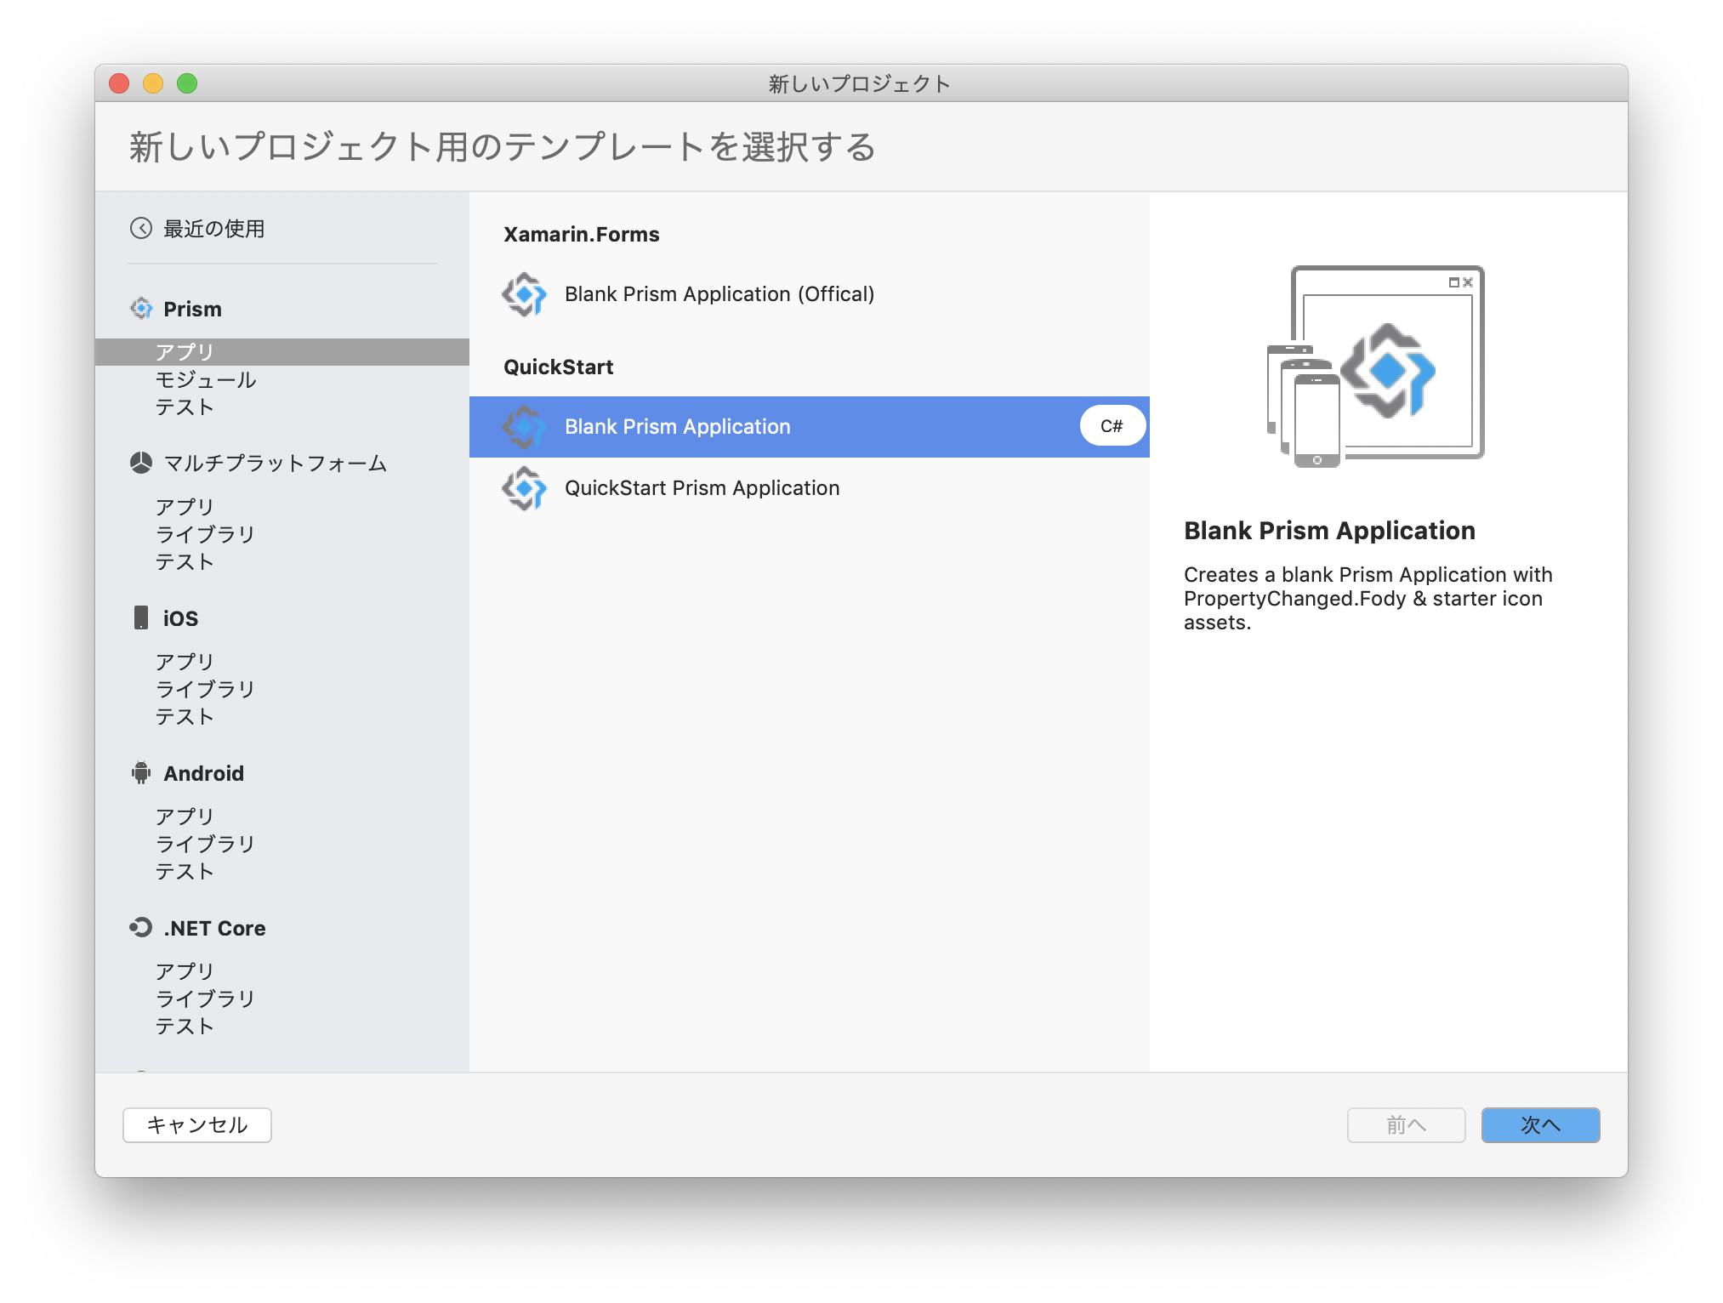Click the Android robot icon in sidebar

pyautogui.click(x=142, y=773)
